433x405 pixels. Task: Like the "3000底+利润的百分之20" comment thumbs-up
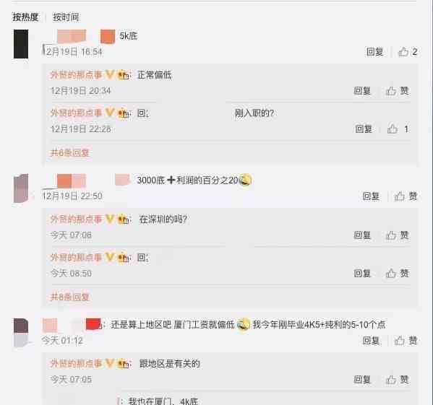pos(406,196)
